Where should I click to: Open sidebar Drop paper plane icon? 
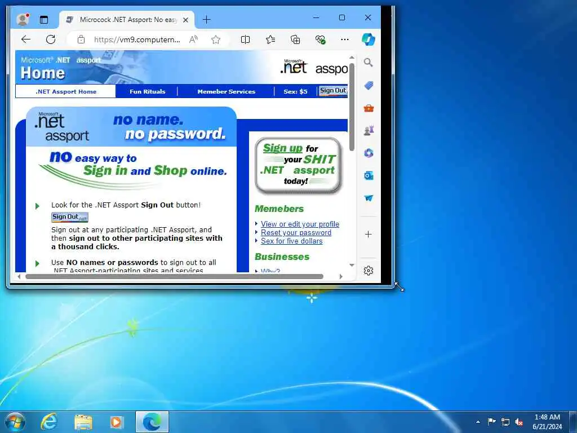369,198
